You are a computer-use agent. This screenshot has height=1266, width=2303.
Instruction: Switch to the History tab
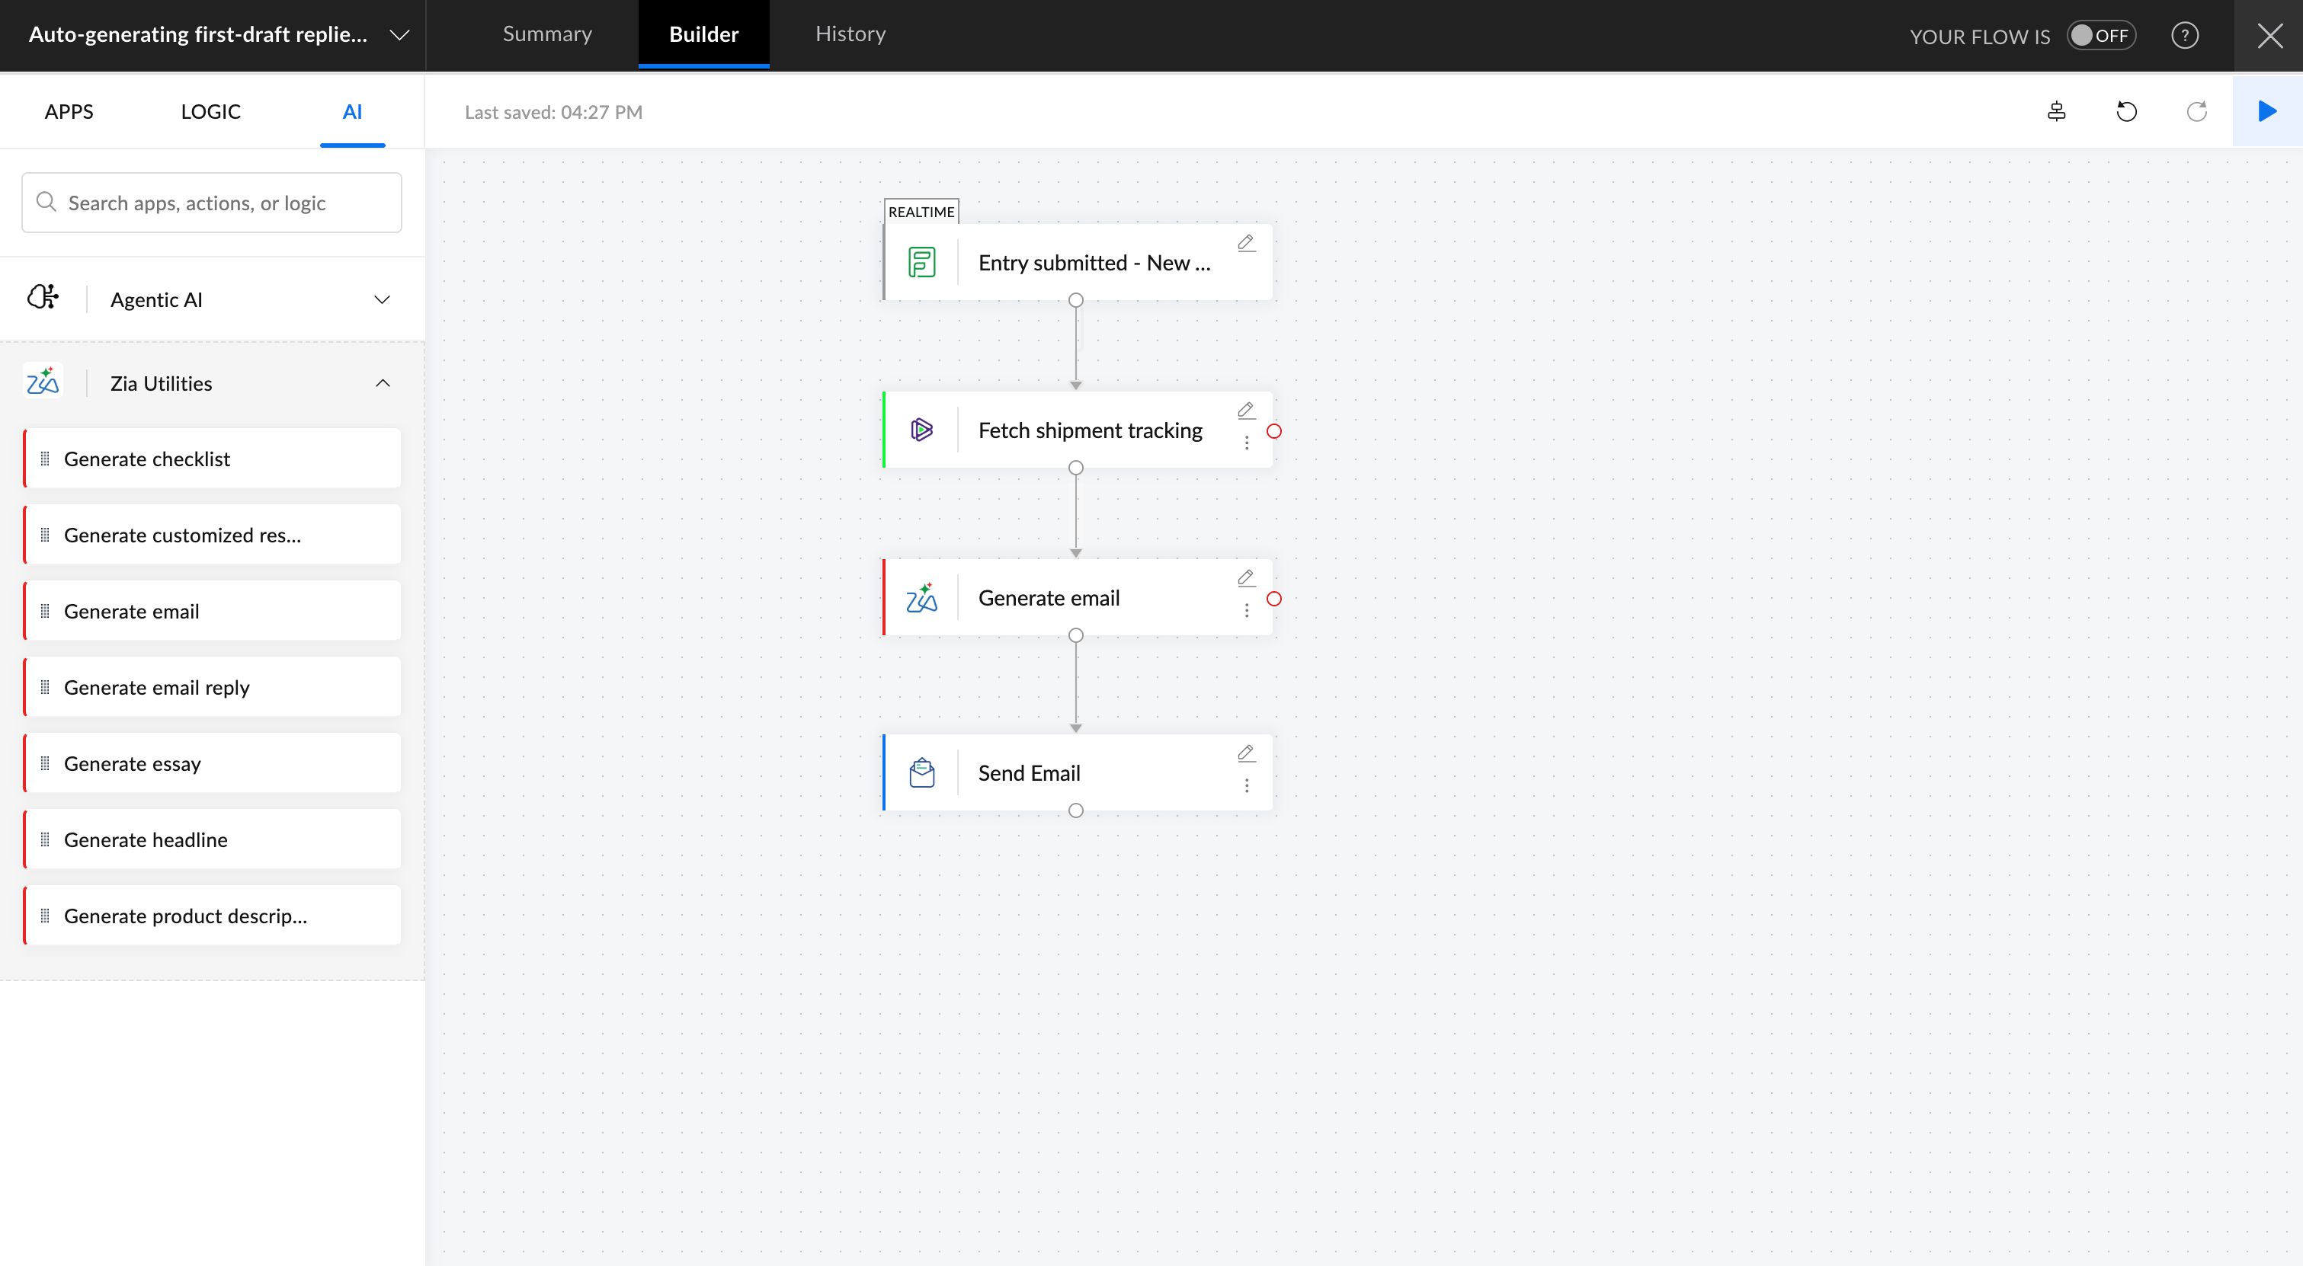pyautogui.click(x=849, y=34)
